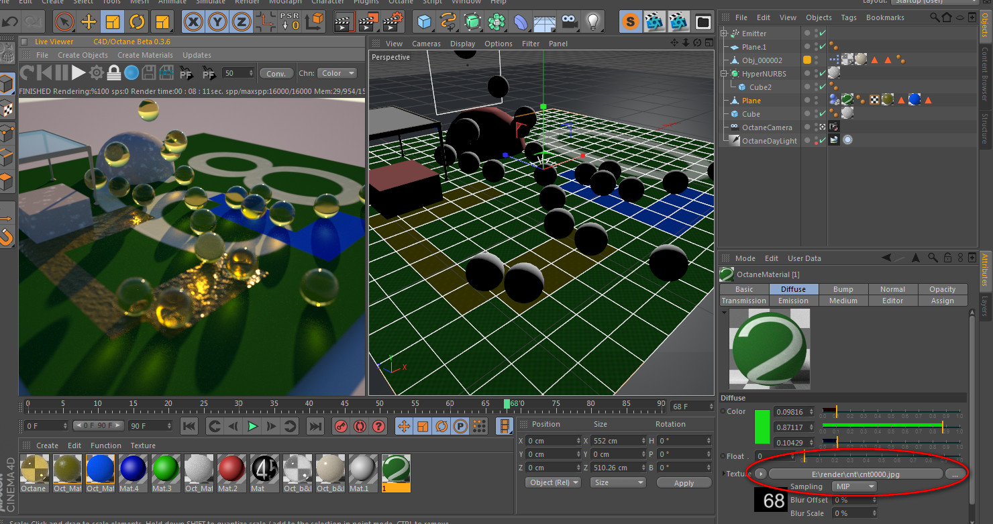Viewport: 993px width, 524px height.
Task: Open the Opacity material tab
Action: pyautogui.click(x=942, y=289)
